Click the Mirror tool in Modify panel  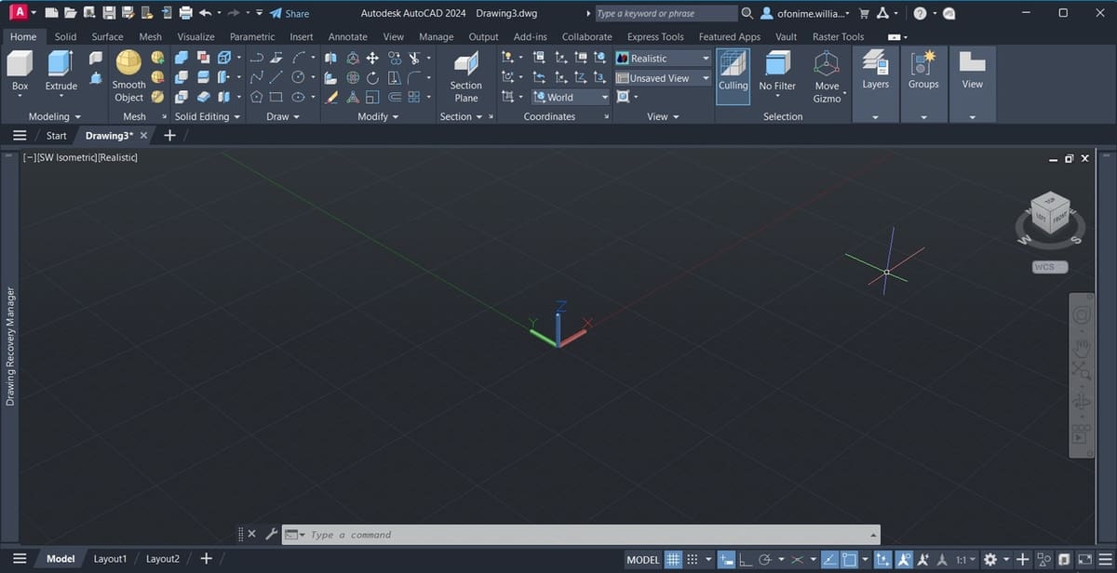click(331, 58)
